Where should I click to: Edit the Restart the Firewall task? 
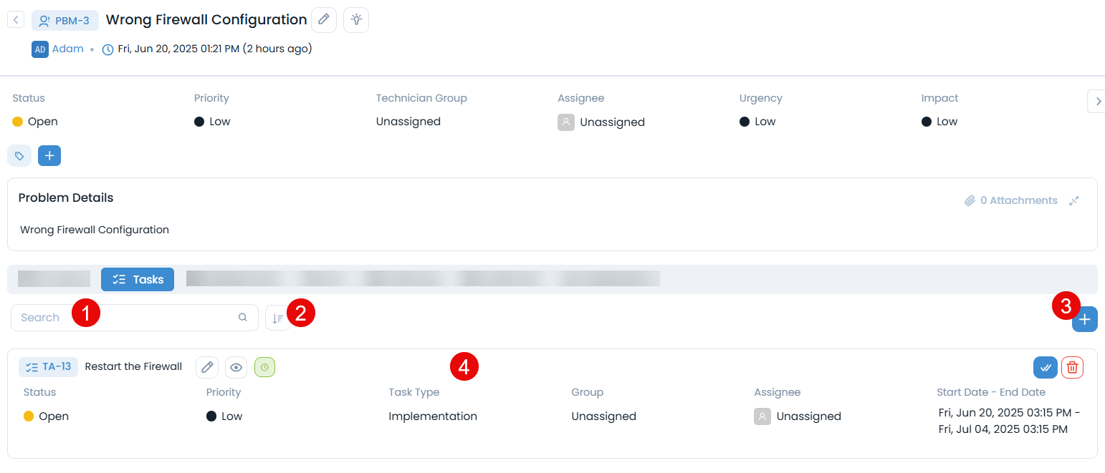coord(207,367)
